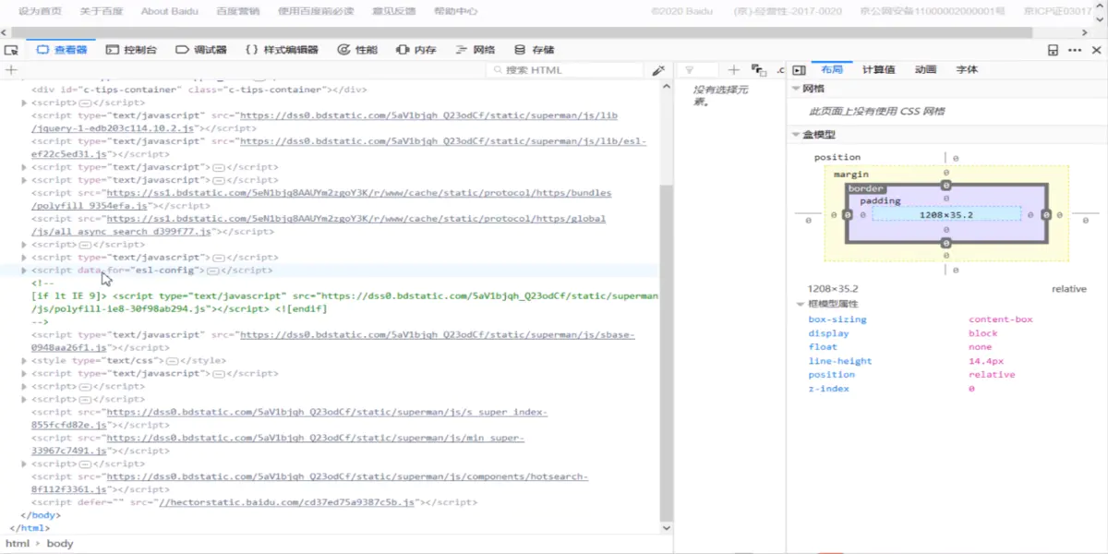Click the 搜索 HTML search field
The width and height of the screenshot is (1108, 554).
pos(565,70)
